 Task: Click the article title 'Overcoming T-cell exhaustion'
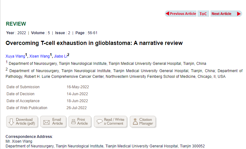click(94, 43)
